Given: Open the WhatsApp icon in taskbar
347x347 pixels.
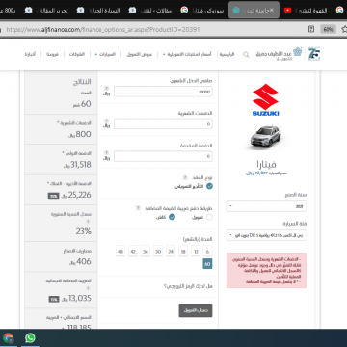Looking at the screenshot, I should pyautogui.click(x=30, y=337).
